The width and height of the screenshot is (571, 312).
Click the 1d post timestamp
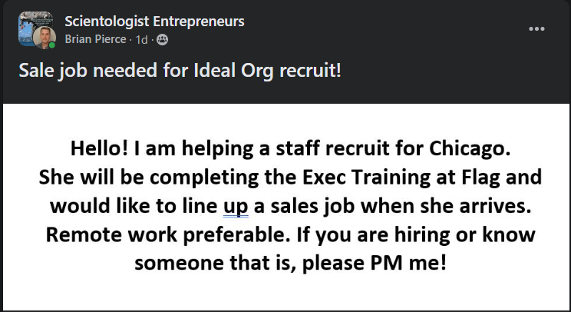coord(141,39)
